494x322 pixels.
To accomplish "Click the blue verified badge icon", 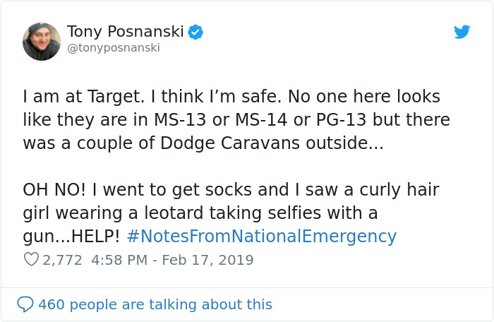I will coord(196,32).
